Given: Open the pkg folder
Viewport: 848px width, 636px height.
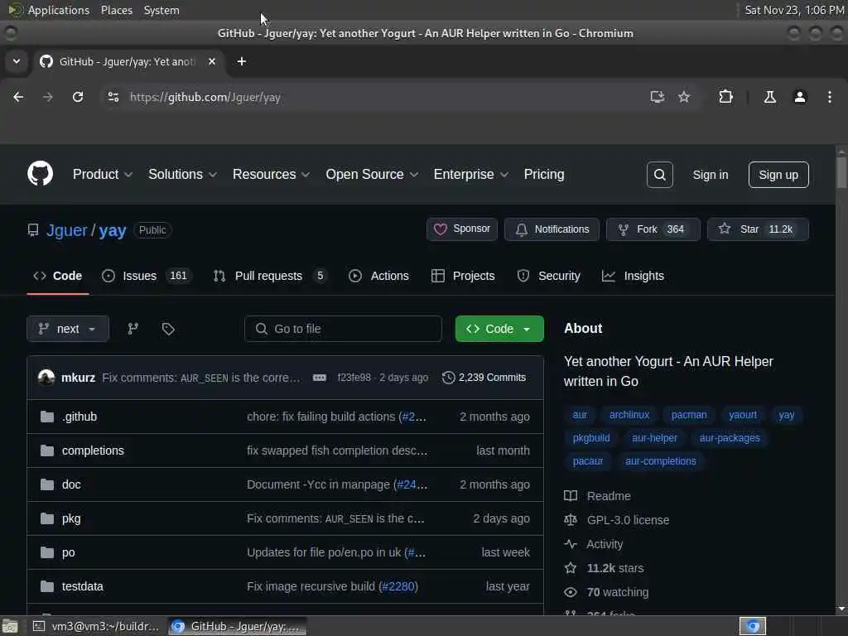Looking at the screenshot, I should pos(71,518).
